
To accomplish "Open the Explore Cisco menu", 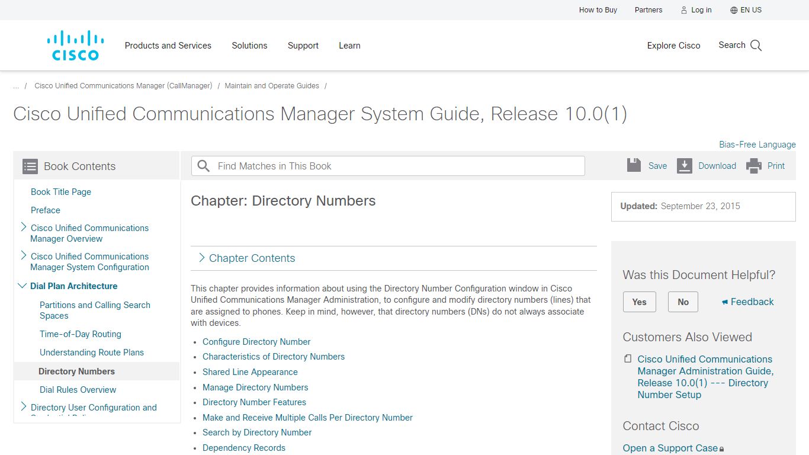I will coord(673,46).
